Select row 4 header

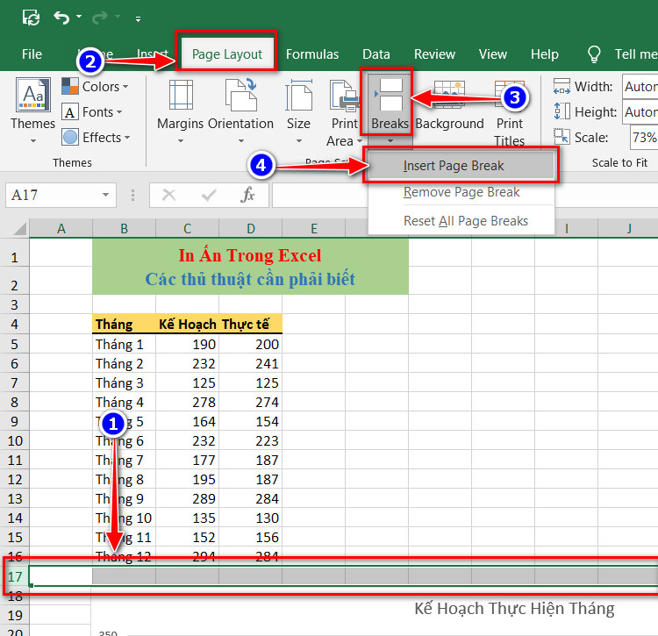tap(14, 325)
